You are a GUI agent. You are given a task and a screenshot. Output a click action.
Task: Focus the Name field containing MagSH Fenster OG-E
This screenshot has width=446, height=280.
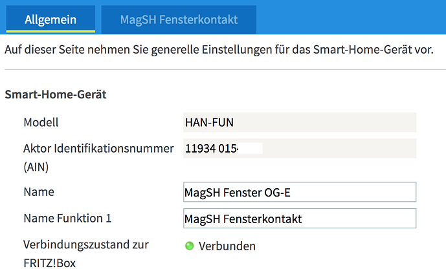(x=298, y=192)
